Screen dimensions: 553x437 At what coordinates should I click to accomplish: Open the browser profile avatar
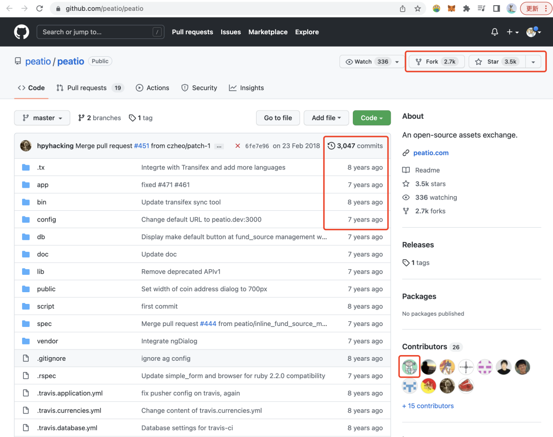click(x=512, y=9)
